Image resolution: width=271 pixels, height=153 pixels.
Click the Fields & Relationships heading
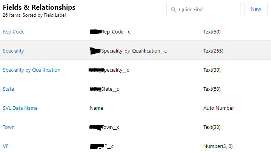point(39,7)
